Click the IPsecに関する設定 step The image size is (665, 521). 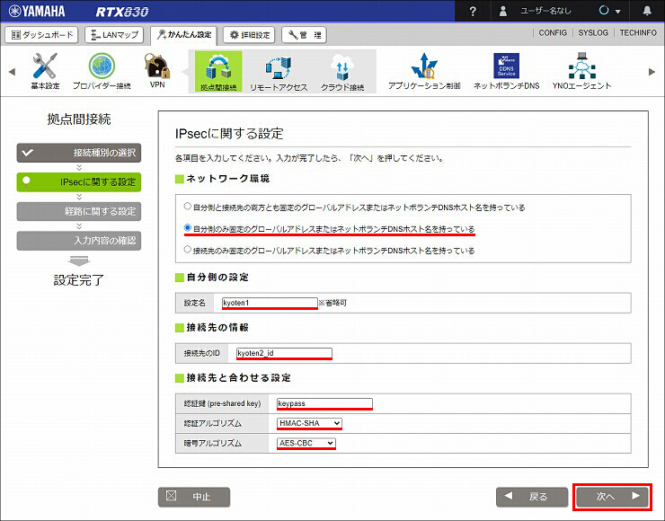click(79, 181)
